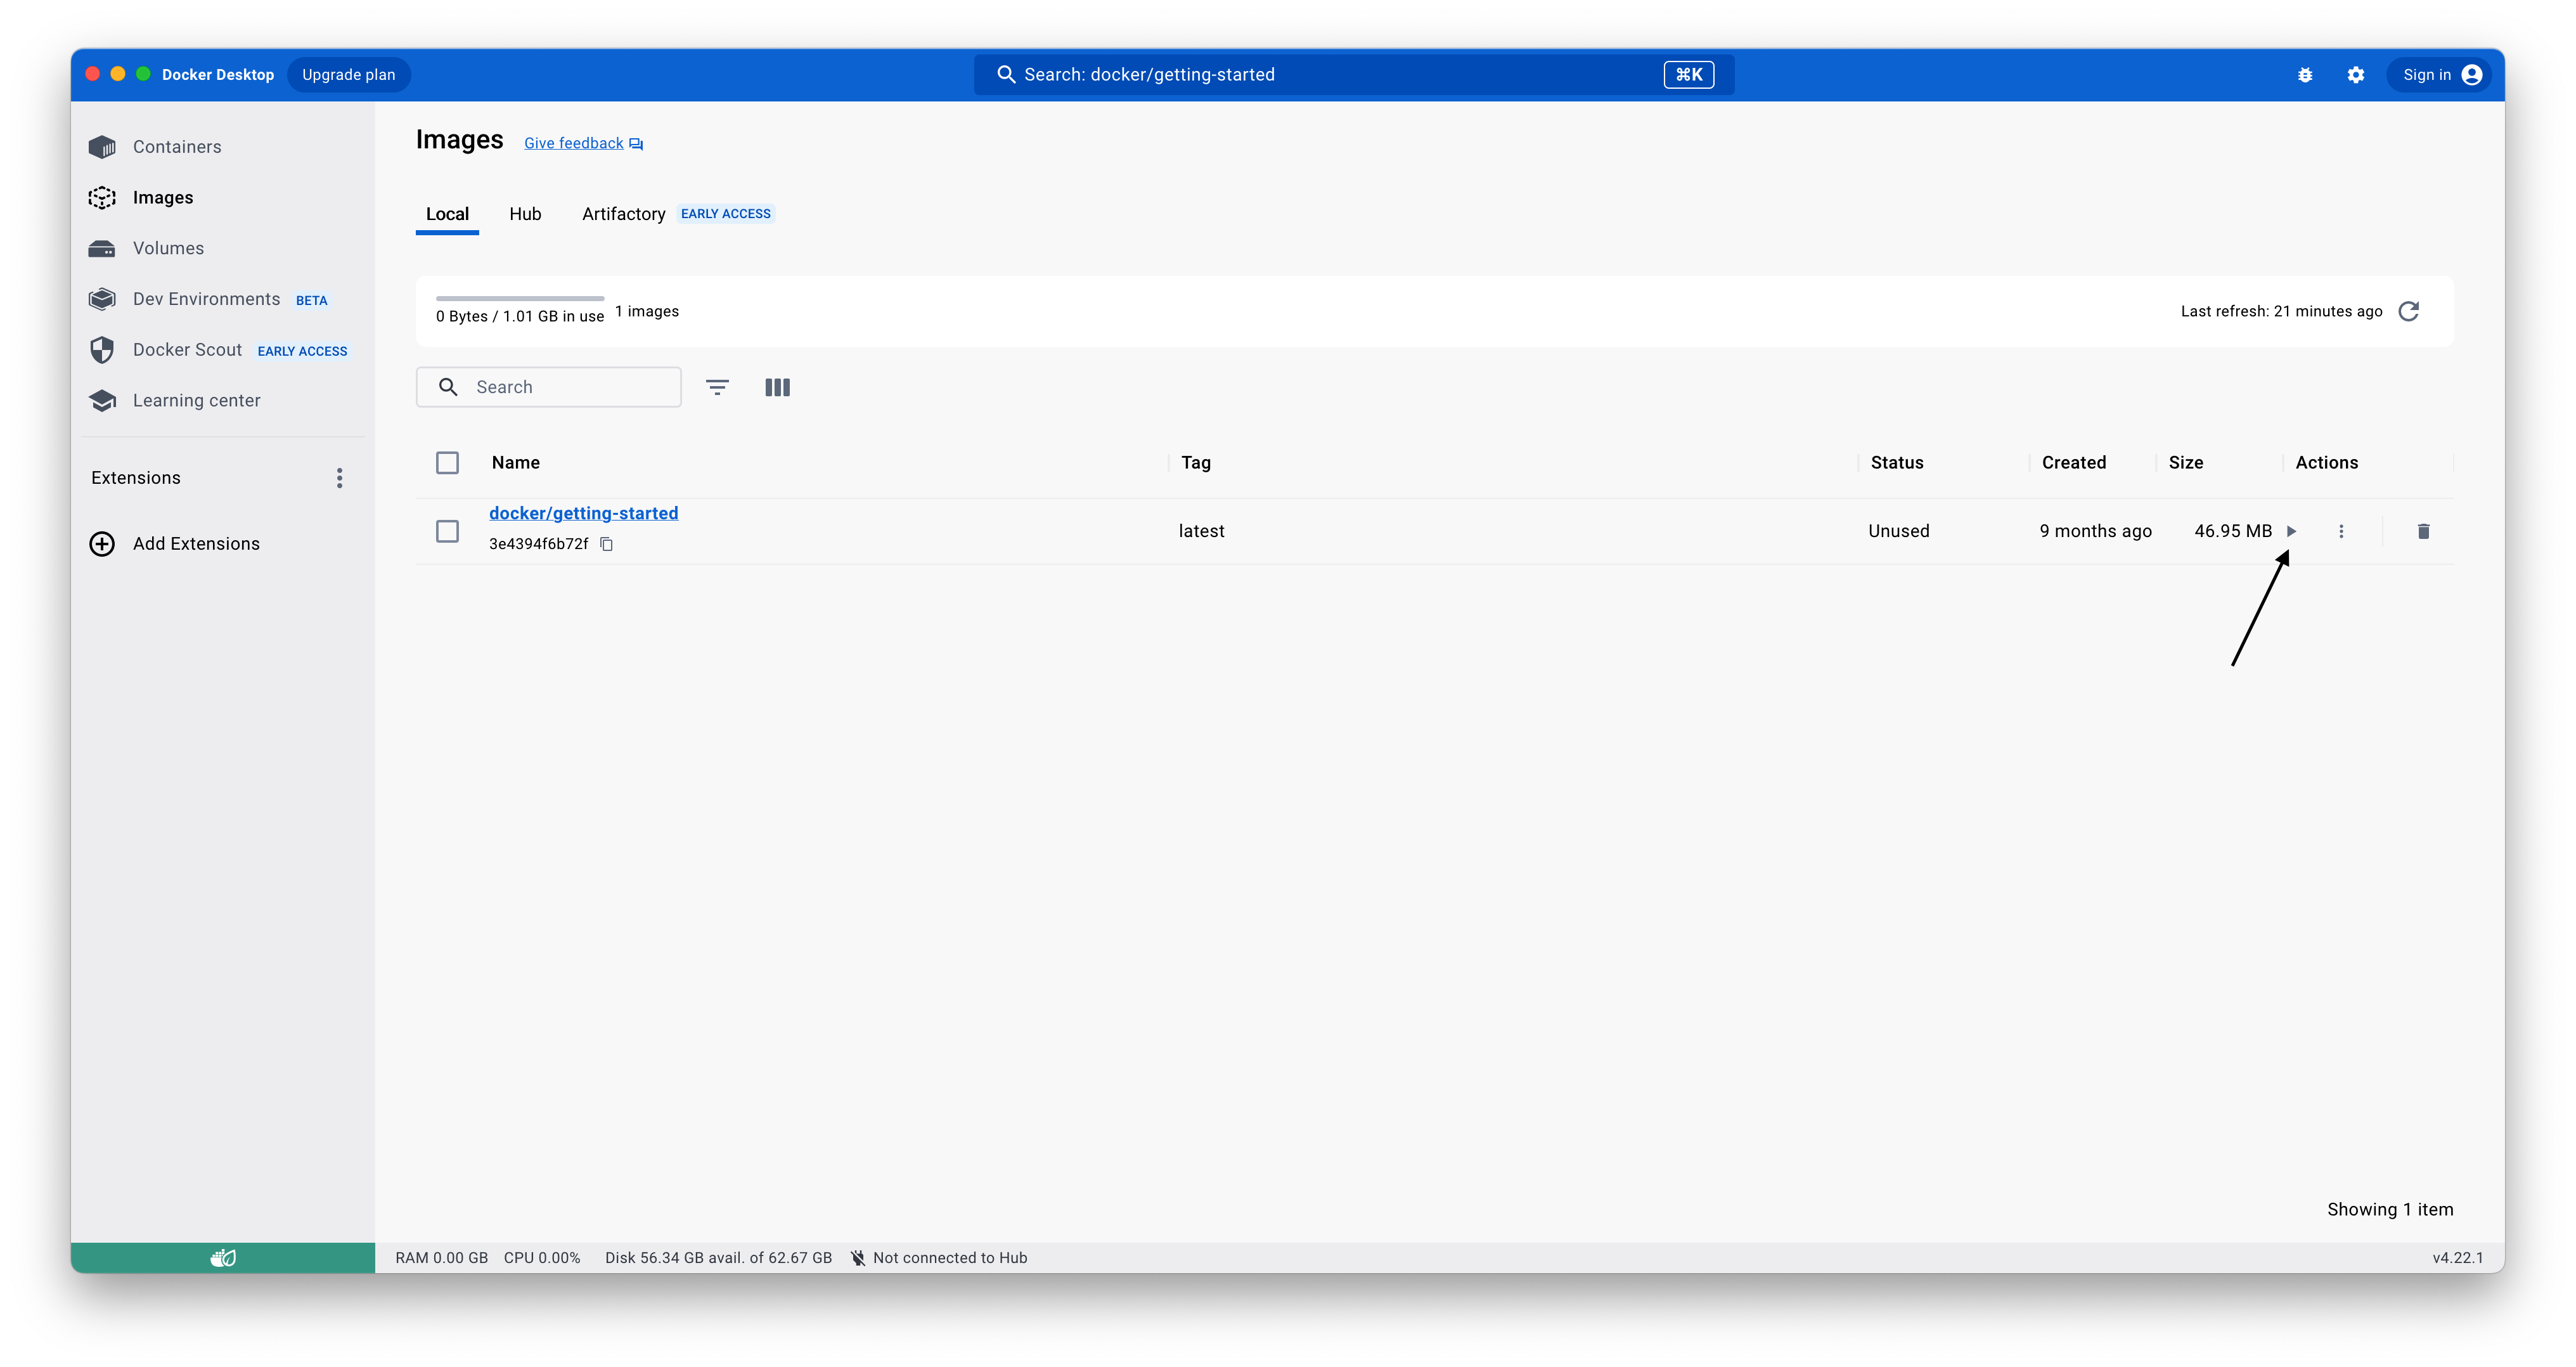The image size is (2576, 1367).
Task: Click the RAM 0.00 GB status text
Action: tap(441, 1258)
